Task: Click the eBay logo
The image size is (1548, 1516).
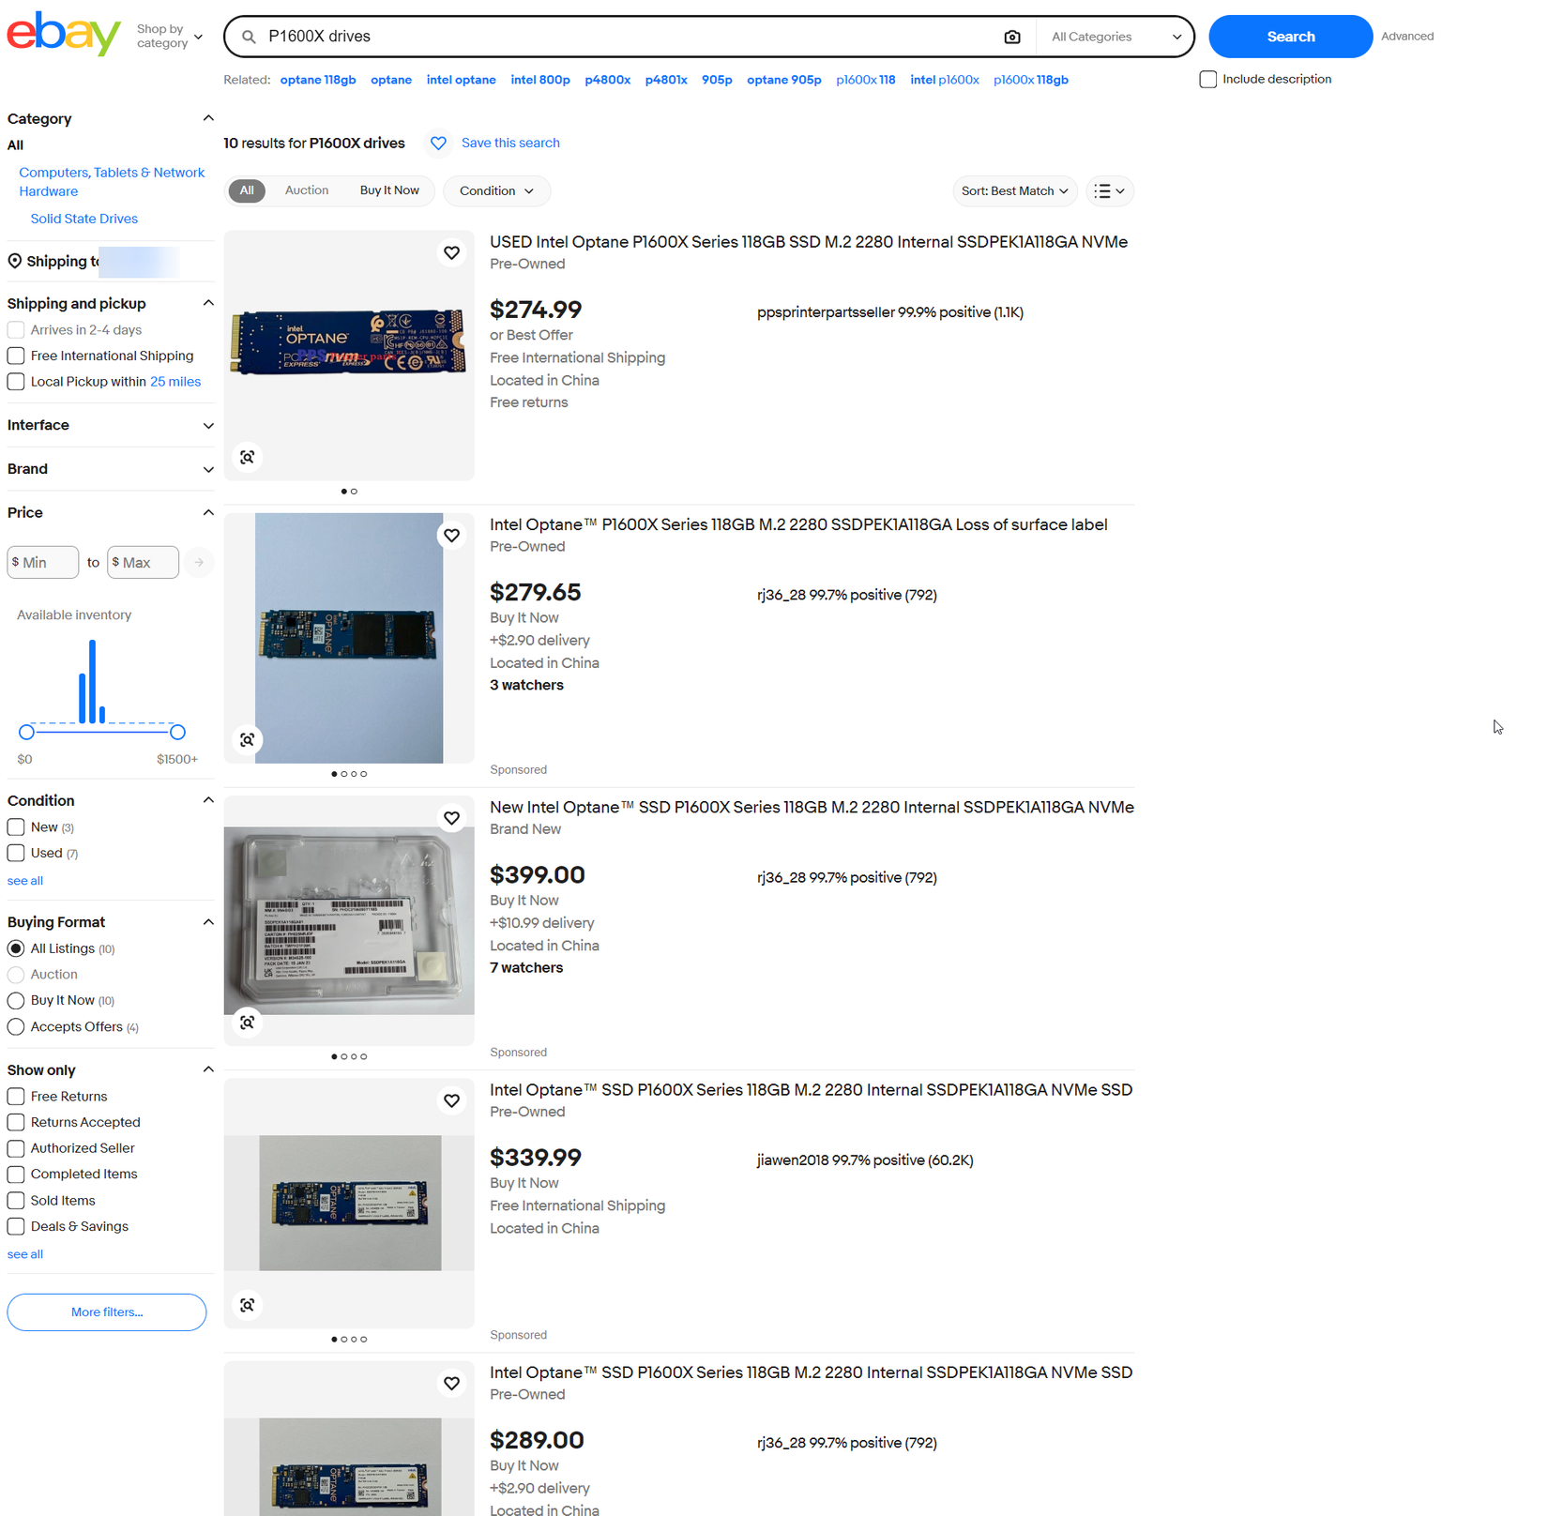Action: [x=64, y=34]
